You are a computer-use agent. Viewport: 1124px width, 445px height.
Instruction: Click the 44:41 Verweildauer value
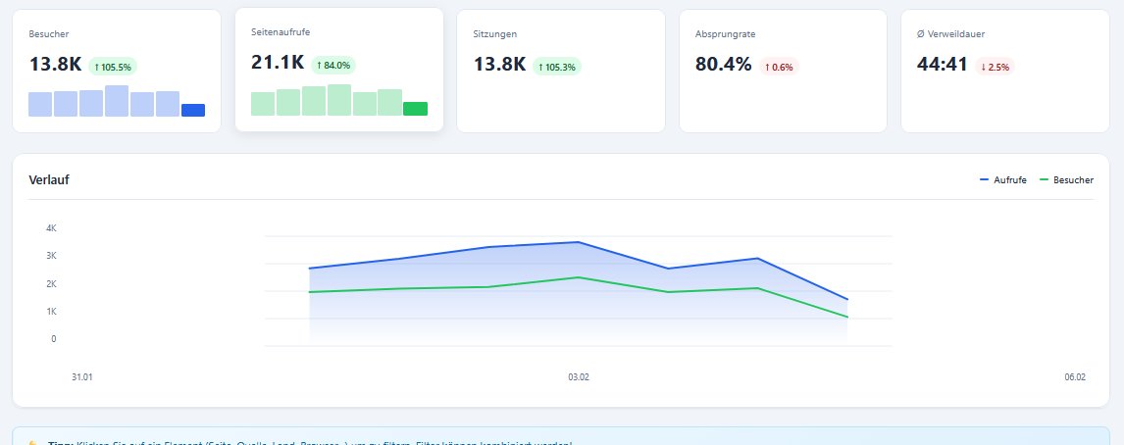click(x=942, y=64)
